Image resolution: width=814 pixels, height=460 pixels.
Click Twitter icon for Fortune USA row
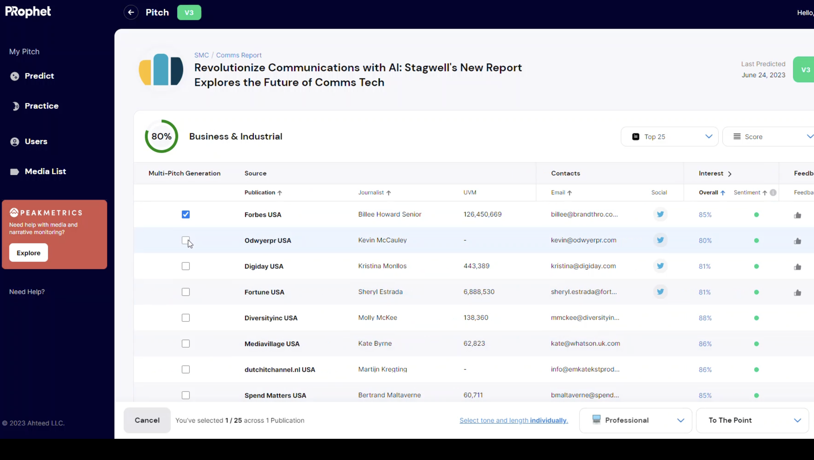pos(660,292)
